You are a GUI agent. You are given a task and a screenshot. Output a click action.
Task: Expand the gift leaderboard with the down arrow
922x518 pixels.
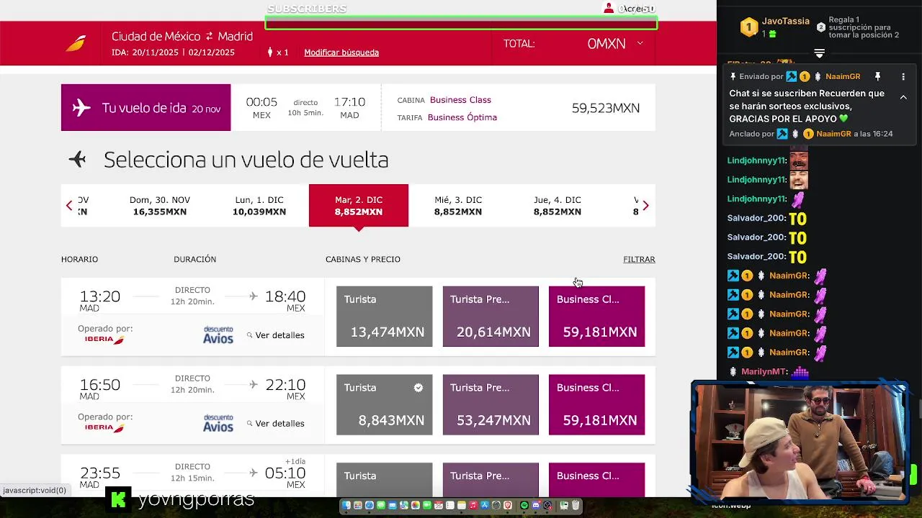click(x=819, y=54)
